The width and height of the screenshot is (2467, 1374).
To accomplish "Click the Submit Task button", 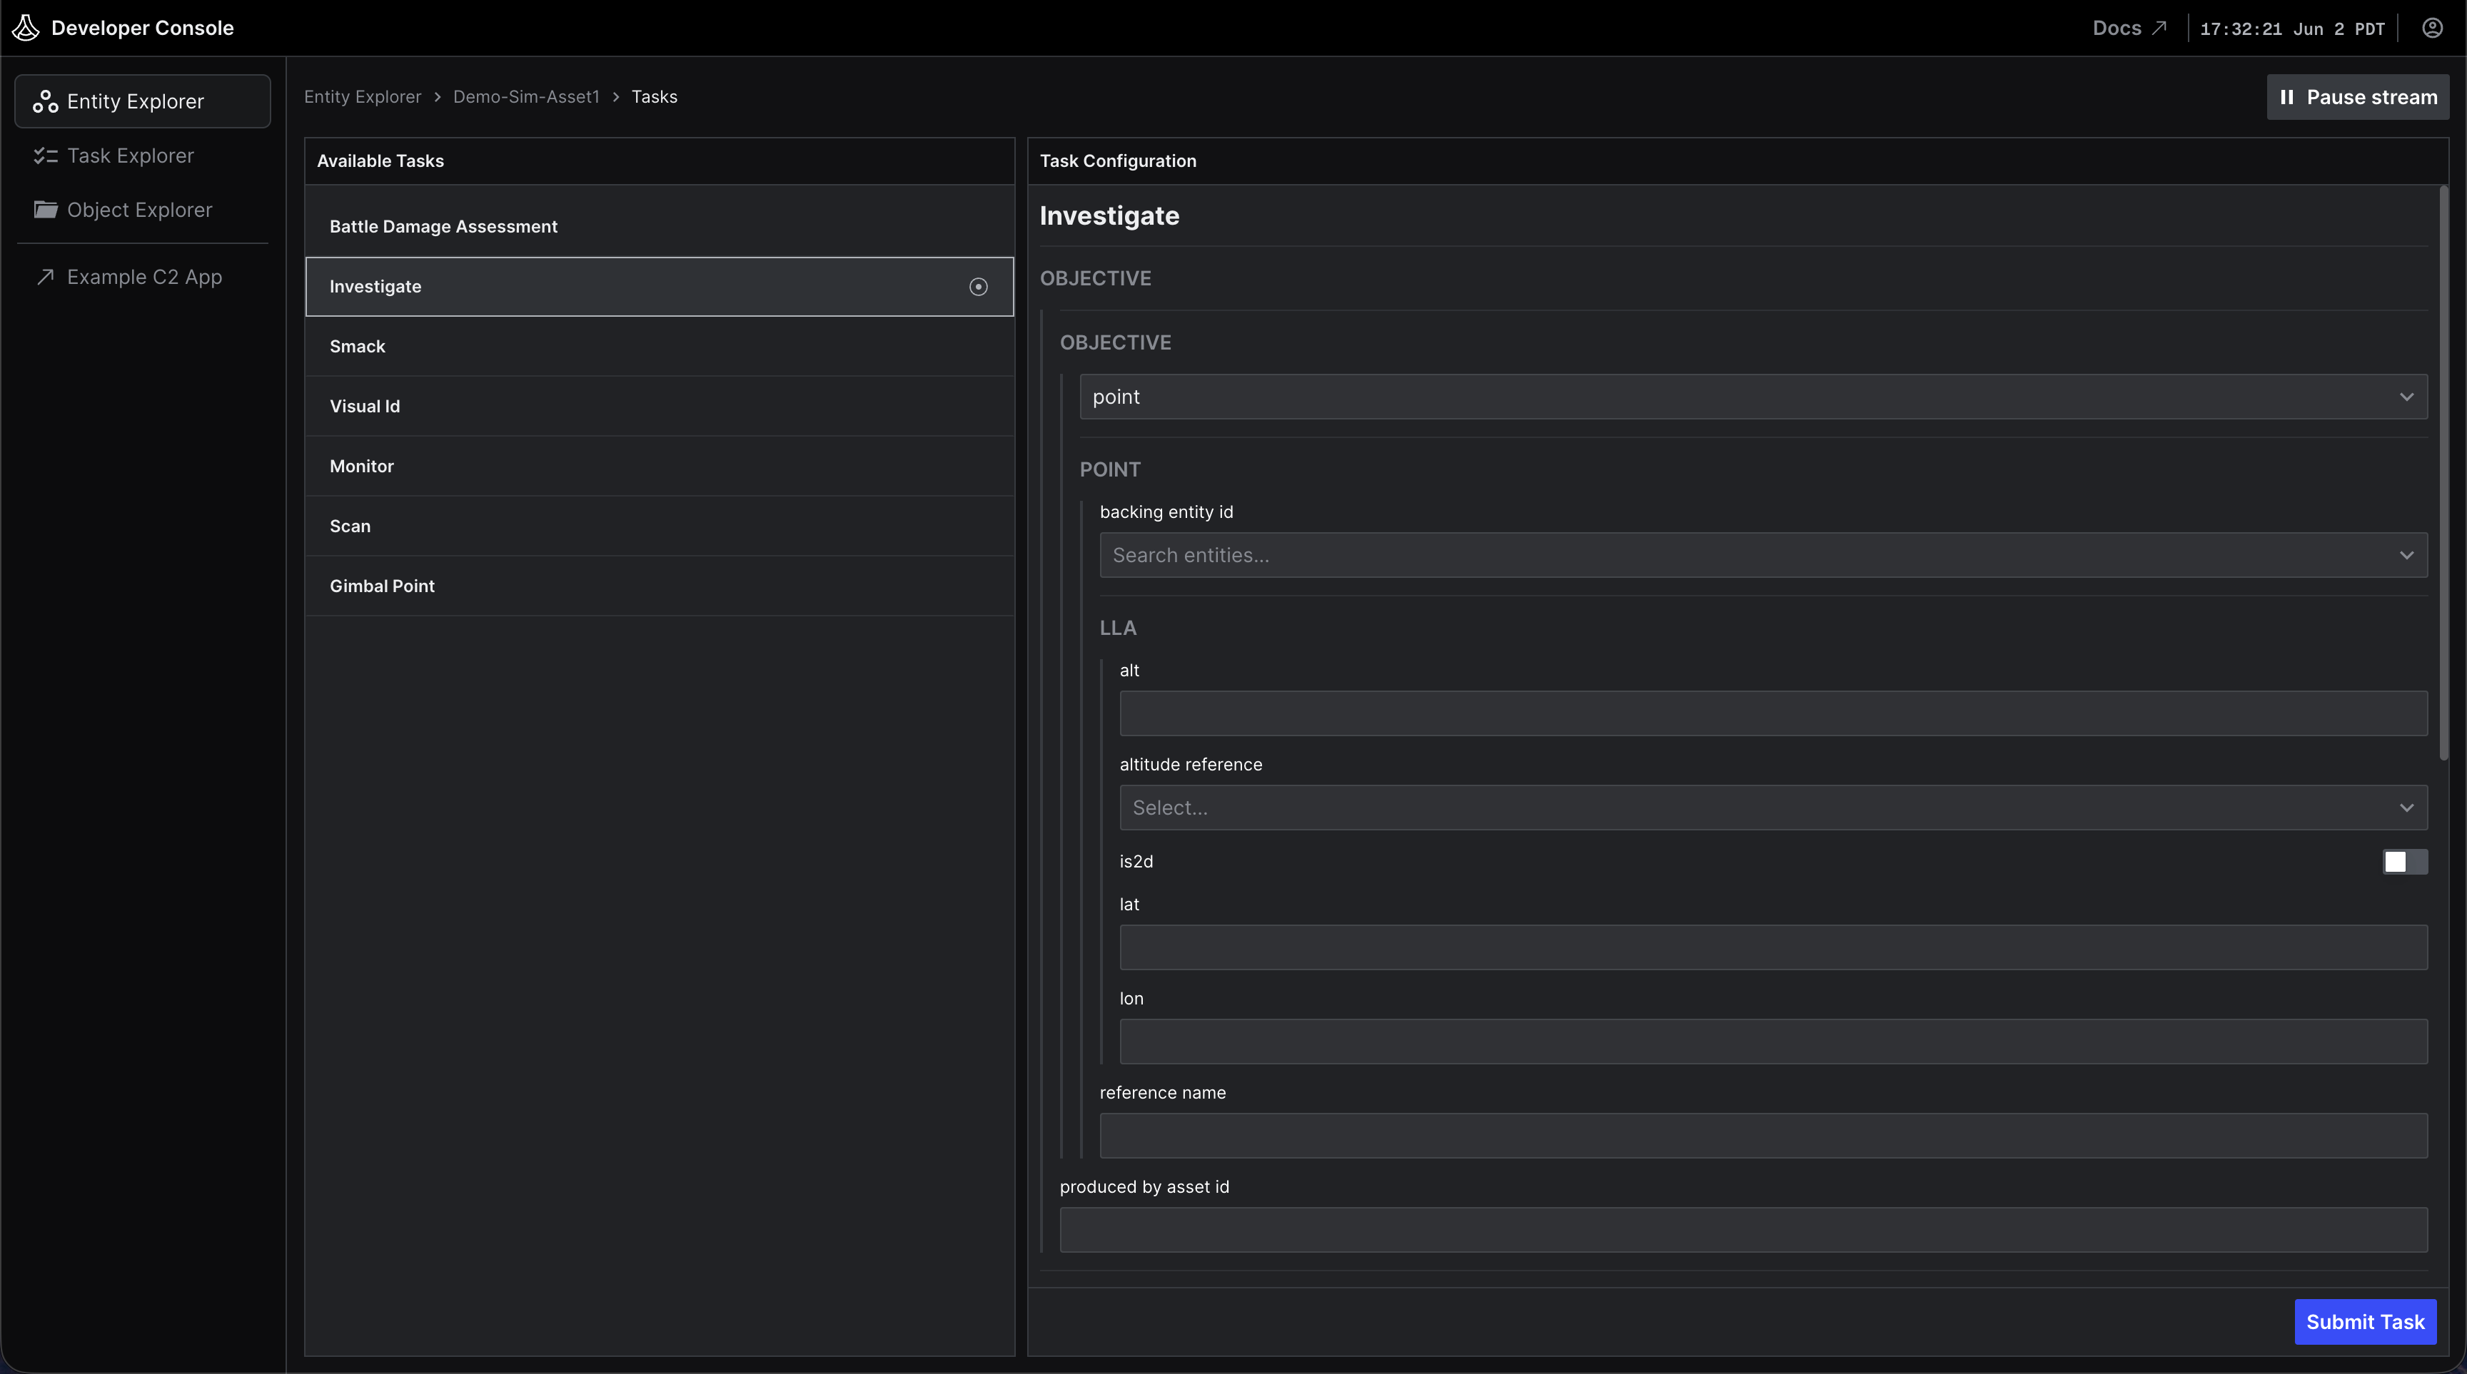I will coord(2364,1321).
